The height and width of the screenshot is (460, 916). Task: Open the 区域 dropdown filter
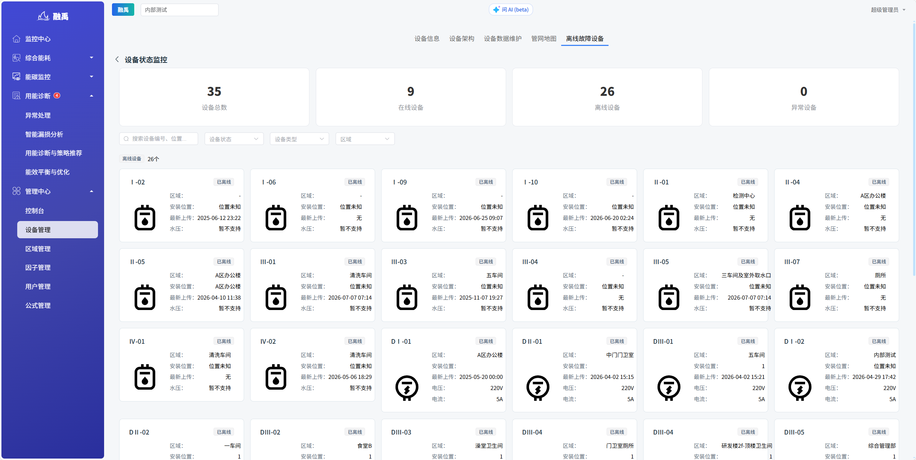point(365,139)
